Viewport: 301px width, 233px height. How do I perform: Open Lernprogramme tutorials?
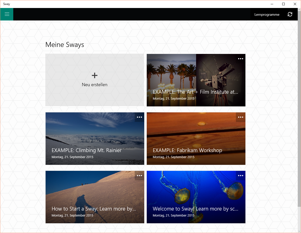pyautogui.click(x=267, y=14)
